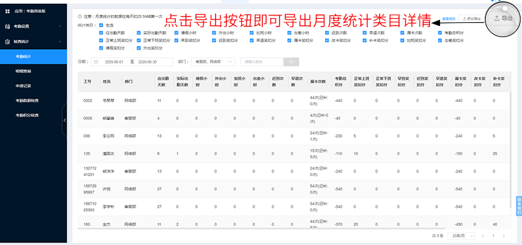Click the search magnifier icon button

coord(291,62)
